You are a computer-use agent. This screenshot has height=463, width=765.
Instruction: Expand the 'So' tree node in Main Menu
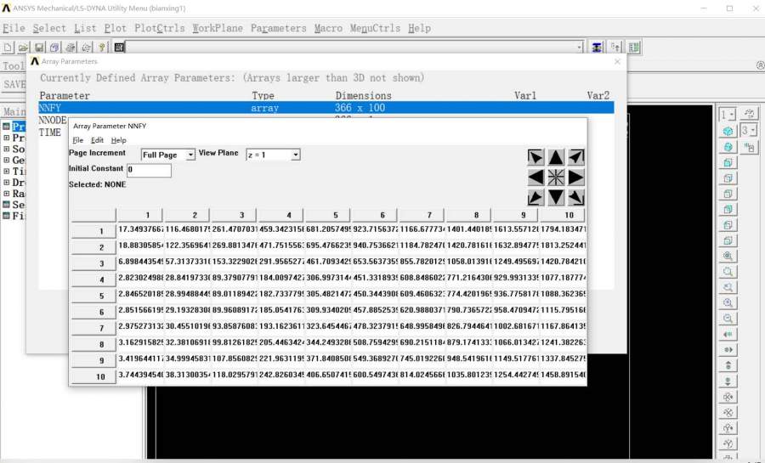(x=6, y=149)
